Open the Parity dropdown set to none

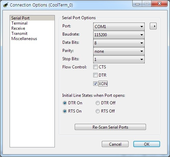[x=119, y=51]
